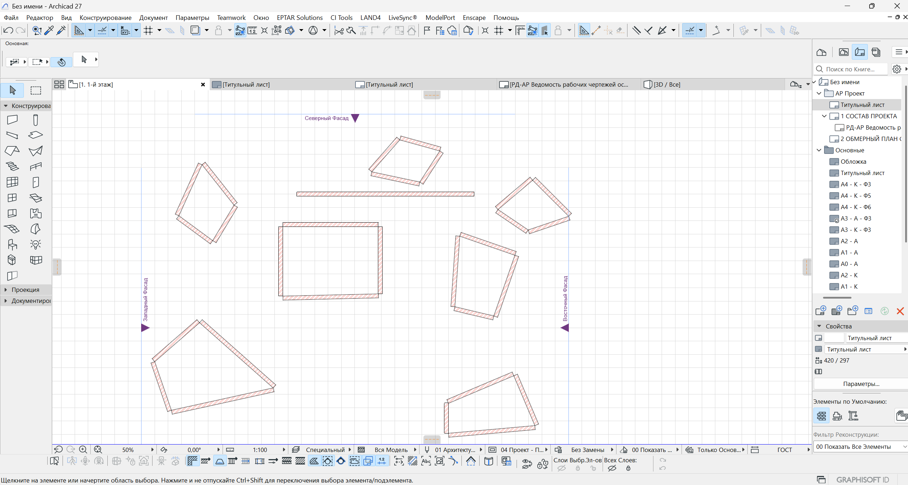
Task: Click the Edit hotspot flag icon
Action: (427, 31)
